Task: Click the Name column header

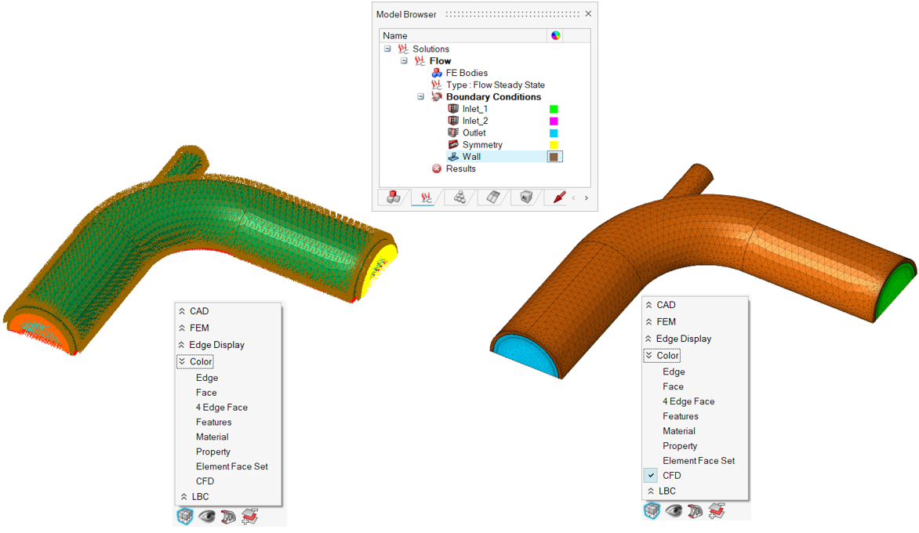Action: pyautogui.click(x=463, y=36)
